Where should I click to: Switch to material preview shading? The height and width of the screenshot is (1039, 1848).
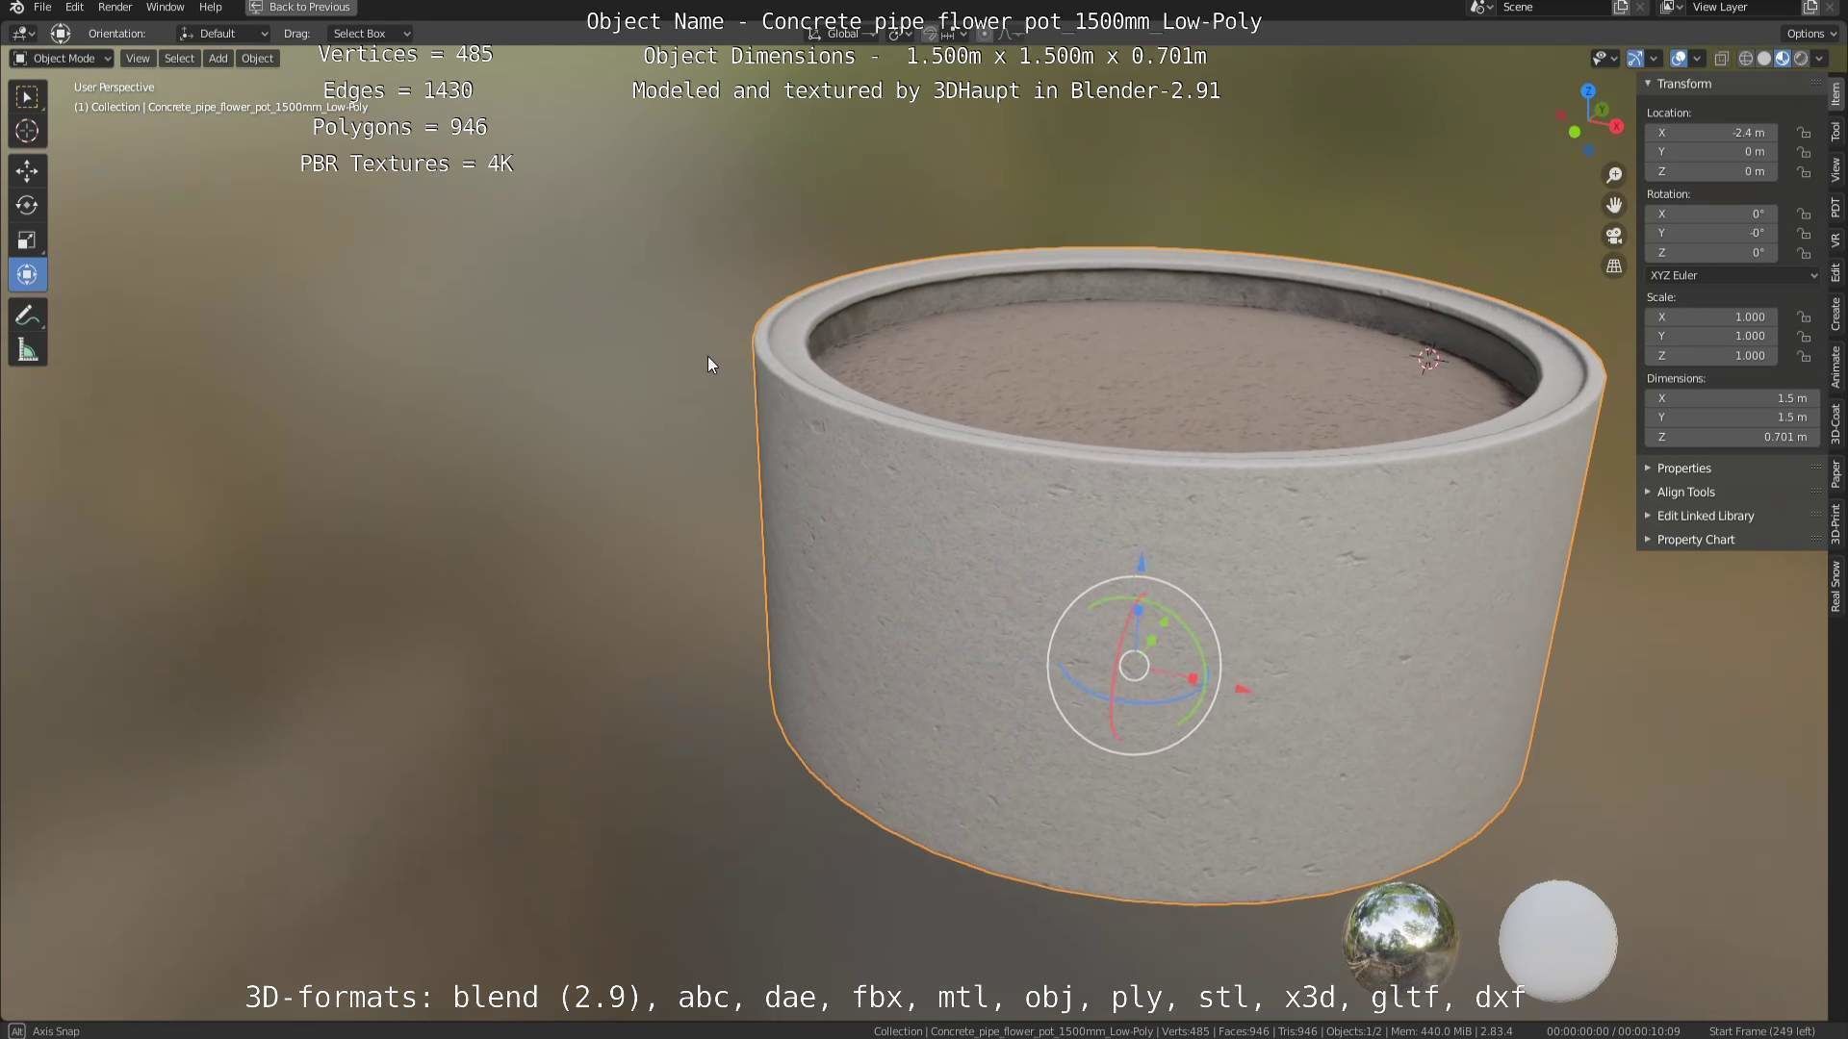(1783, 59)
